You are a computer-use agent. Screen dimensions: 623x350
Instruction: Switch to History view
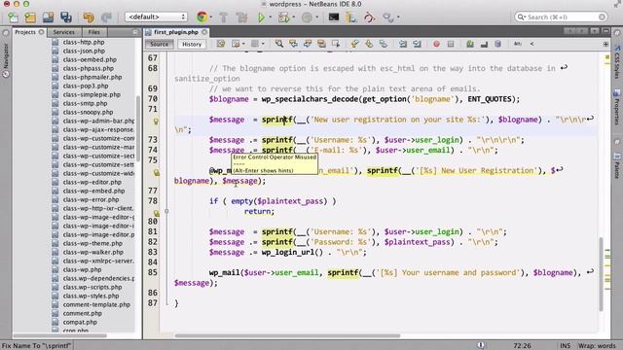coord(192,44)
